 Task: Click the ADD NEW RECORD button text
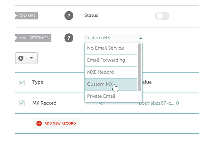coord(60,124)
